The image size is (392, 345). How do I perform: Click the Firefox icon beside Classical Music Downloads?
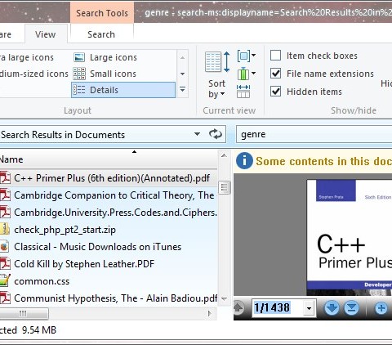tap(4, 247)
